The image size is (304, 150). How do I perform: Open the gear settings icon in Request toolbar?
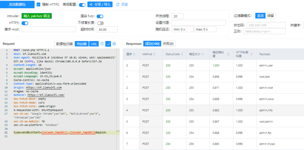(114, 44)
